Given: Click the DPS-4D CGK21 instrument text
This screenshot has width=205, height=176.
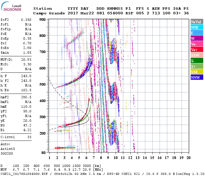Looking at the screenshot, I should (x=119, y=174).
